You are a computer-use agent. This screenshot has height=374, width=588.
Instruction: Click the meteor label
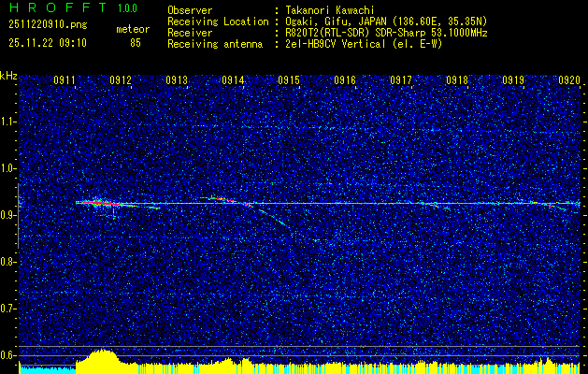click(133, 29)
